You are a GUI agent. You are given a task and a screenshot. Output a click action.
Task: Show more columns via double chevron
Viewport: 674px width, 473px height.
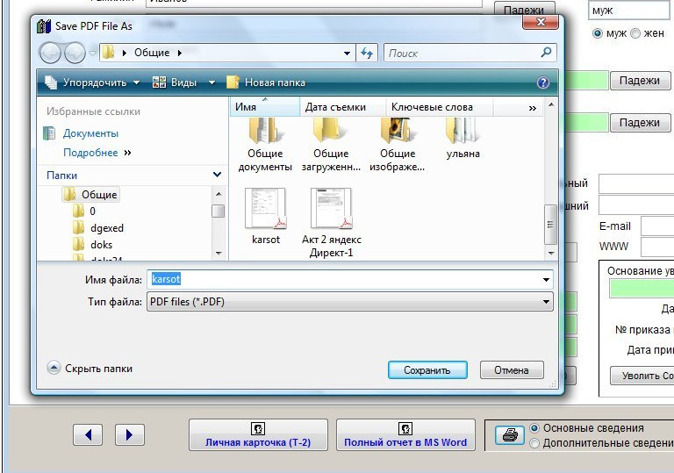pyautogui.click(x=532, y=108)
